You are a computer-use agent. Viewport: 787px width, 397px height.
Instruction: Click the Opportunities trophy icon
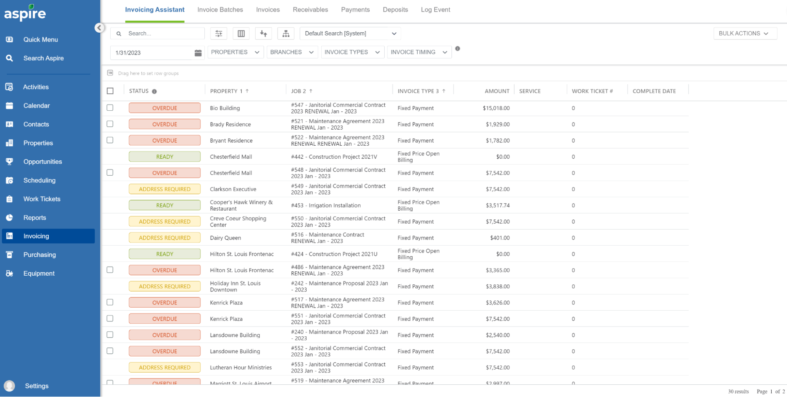[x=9, y=161]
